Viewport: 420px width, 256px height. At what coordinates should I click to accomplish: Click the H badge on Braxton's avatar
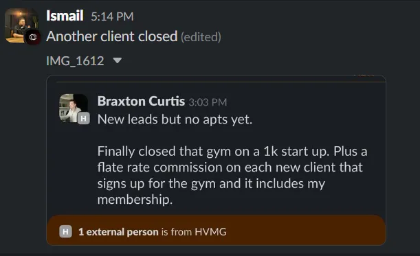pyautogui.click(x=84, y=119)
